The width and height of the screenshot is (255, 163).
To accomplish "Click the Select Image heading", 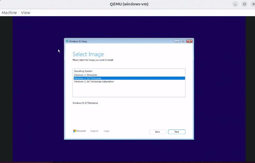I will point(88,54).
